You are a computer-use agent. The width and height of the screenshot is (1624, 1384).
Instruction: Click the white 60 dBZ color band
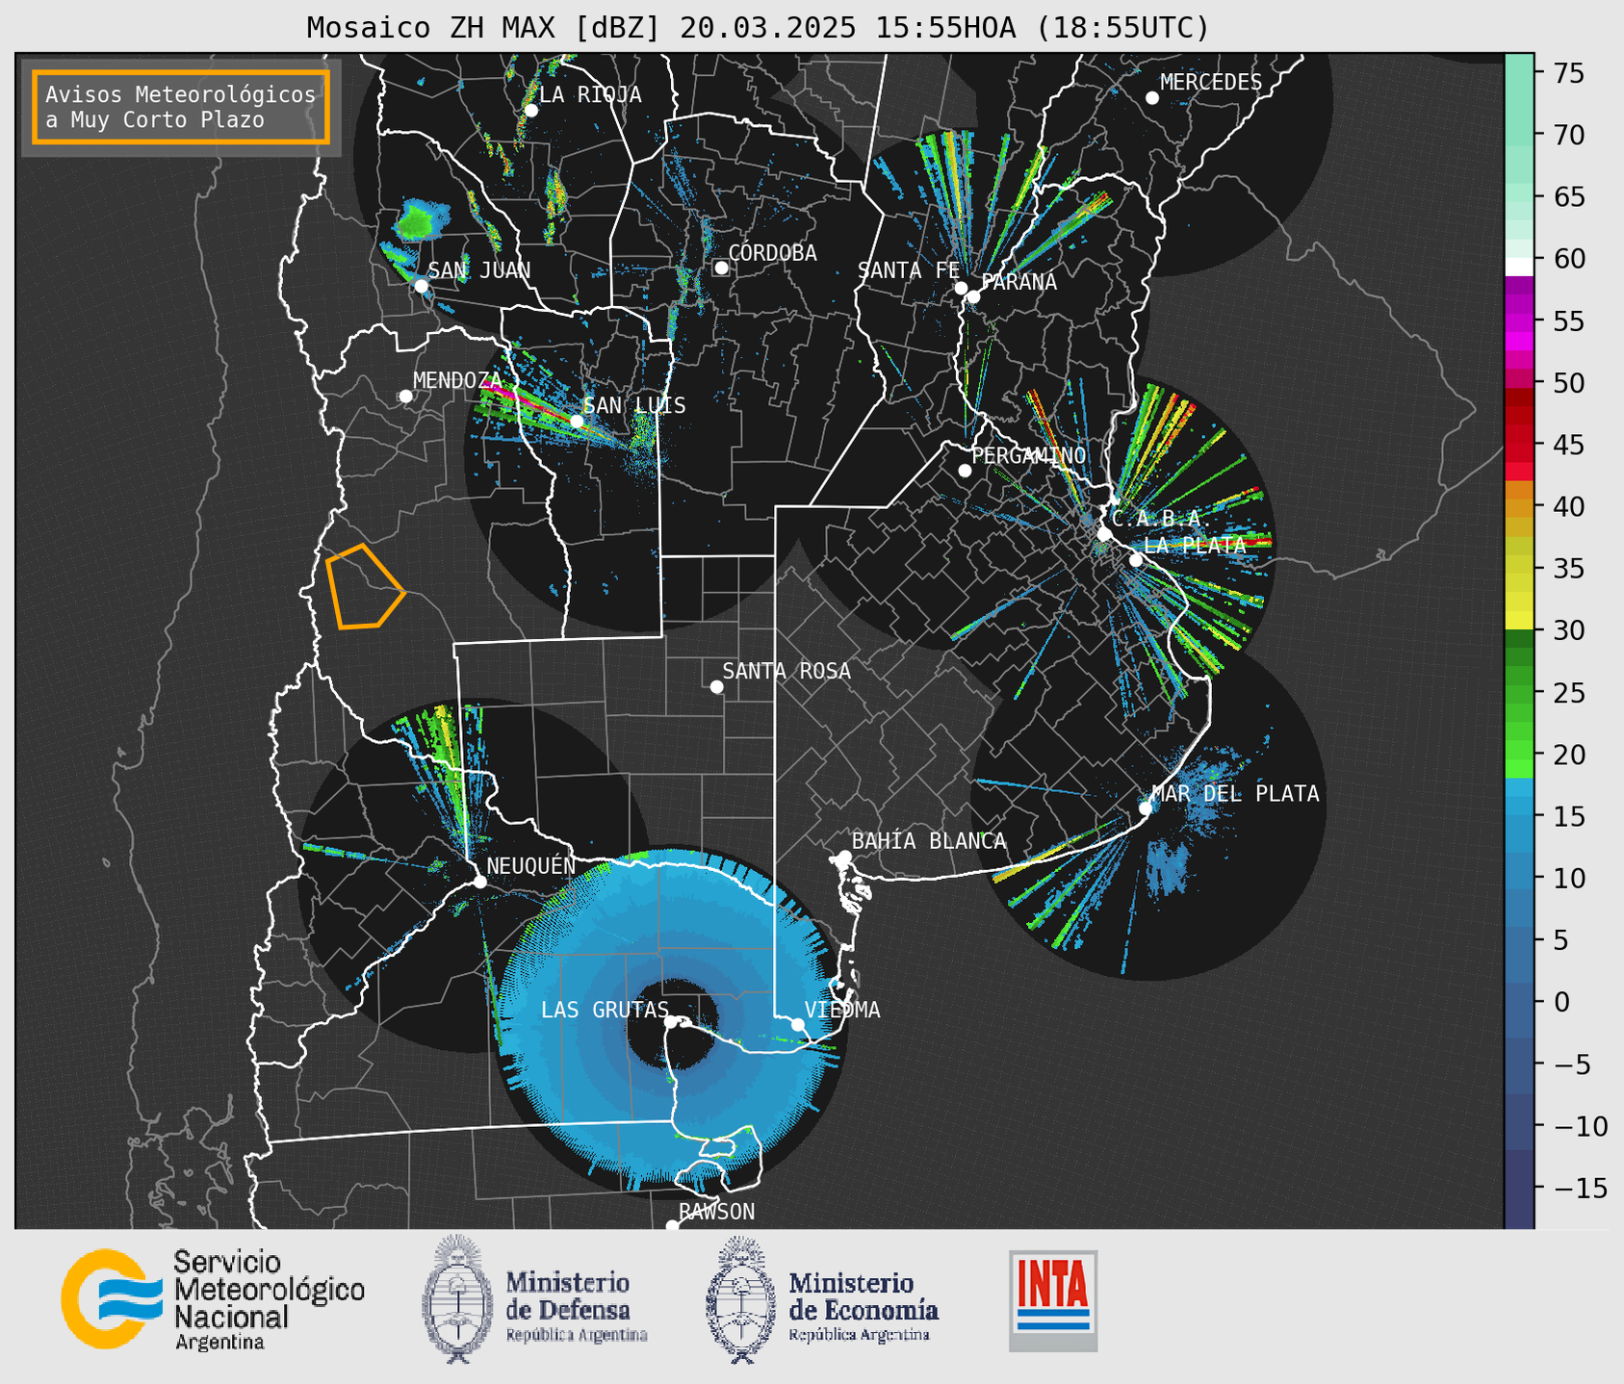1519,267
